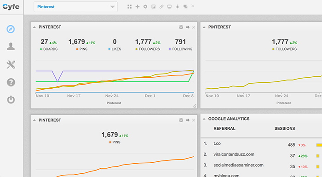This screenshot has height=177, width=322.
Task: Open the user account icon in sidebar
Action: coord(11,46)
